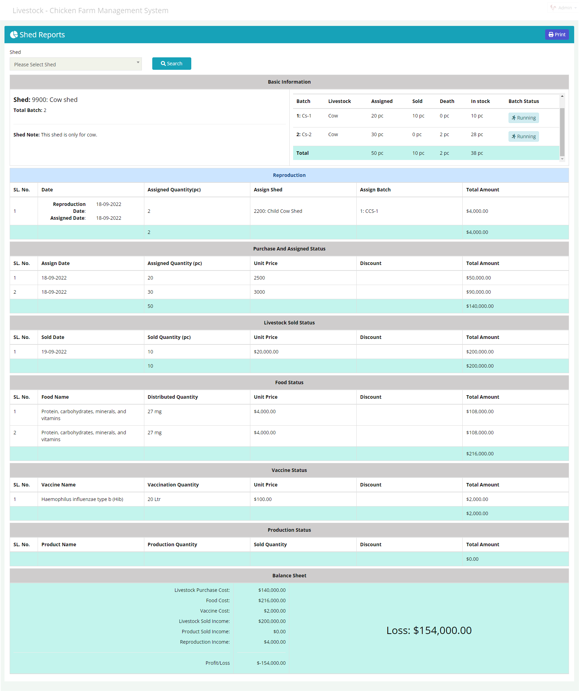Click the Batch Status column header

523,101
